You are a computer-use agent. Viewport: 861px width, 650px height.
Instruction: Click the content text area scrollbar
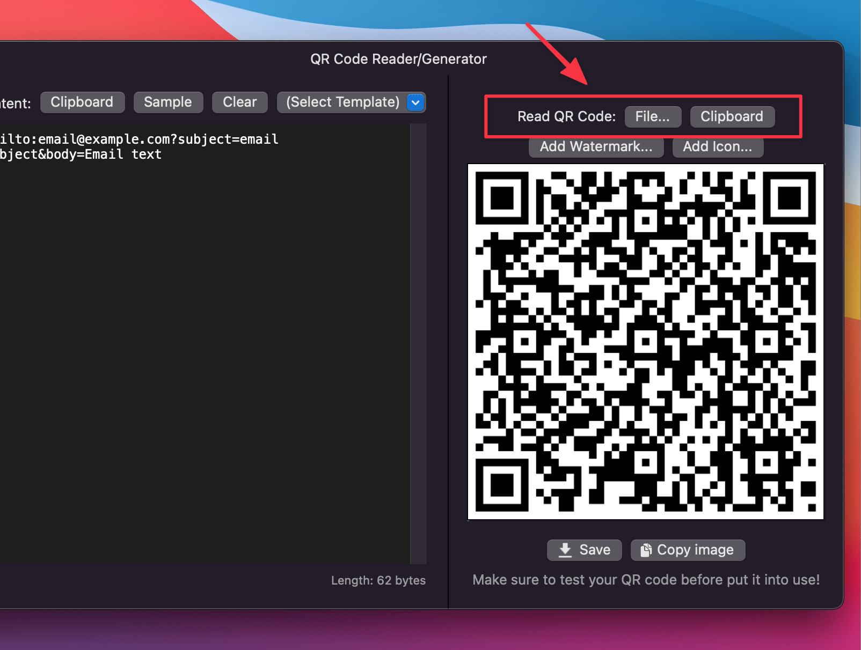coord(418,343)
